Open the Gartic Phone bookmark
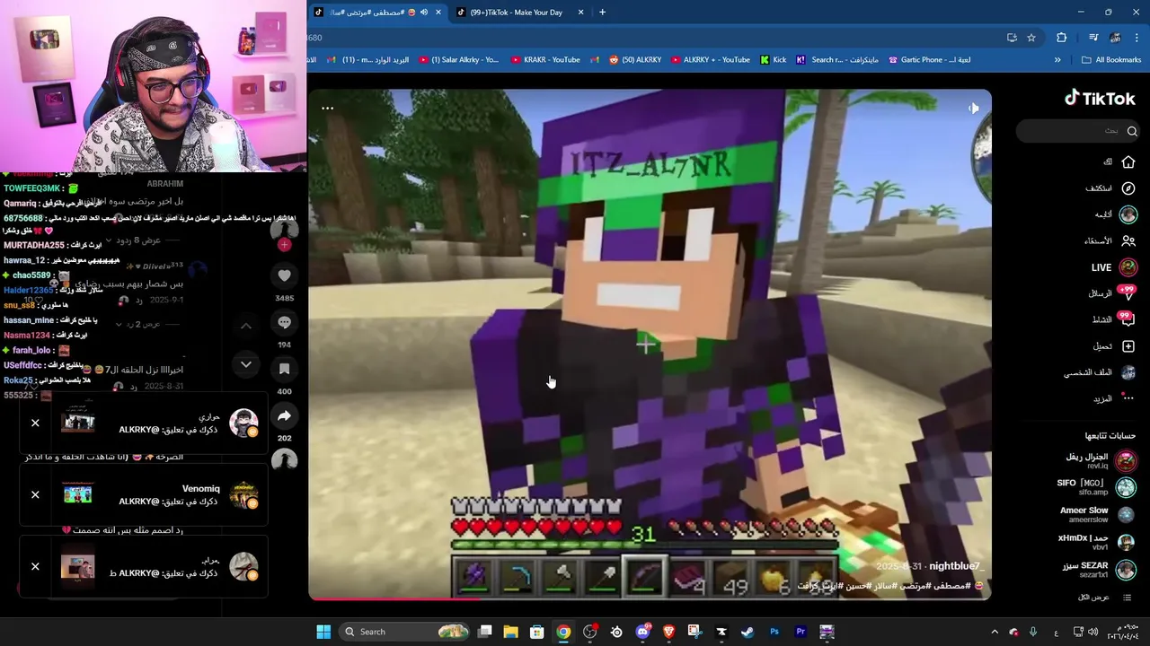The width and height of the screenshot is (1150, 646). [929, 60]
